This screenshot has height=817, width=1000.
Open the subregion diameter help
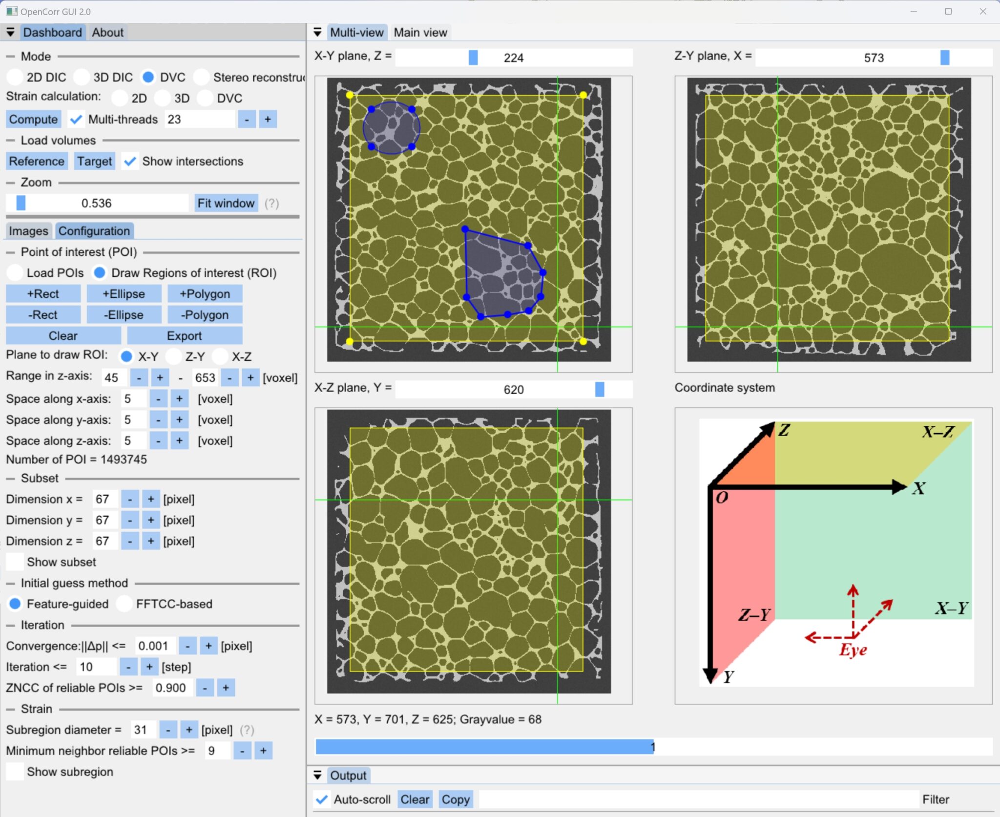point(247,730)
